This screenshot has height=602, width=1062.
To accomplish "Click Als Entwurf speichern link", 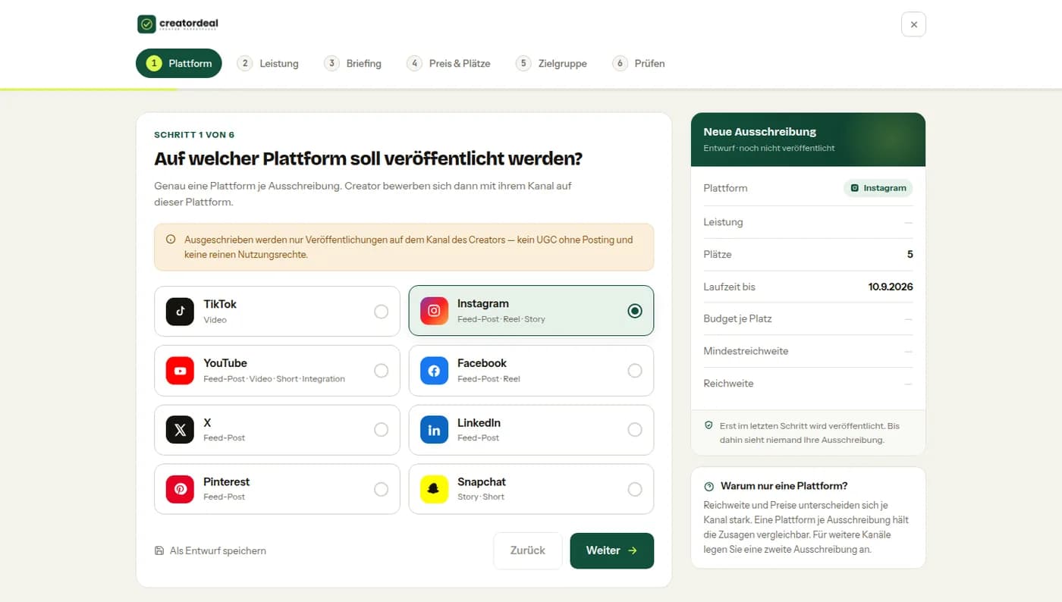I will 210,550.
